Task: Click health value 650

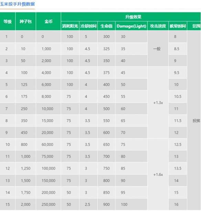Action: pos(106,144)
